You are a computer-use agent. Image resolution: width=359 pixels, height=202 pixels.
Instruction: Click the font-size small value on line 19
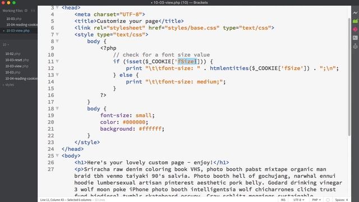144,116
